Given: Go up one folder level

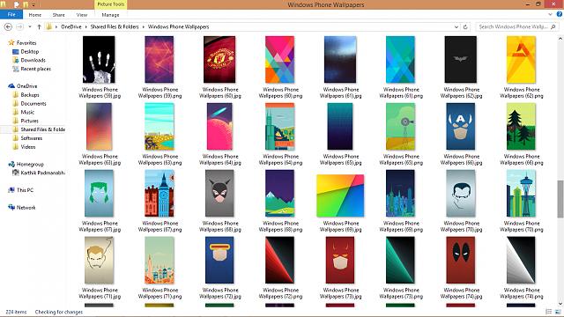Looking at the screenshot, I should [39, 27].
